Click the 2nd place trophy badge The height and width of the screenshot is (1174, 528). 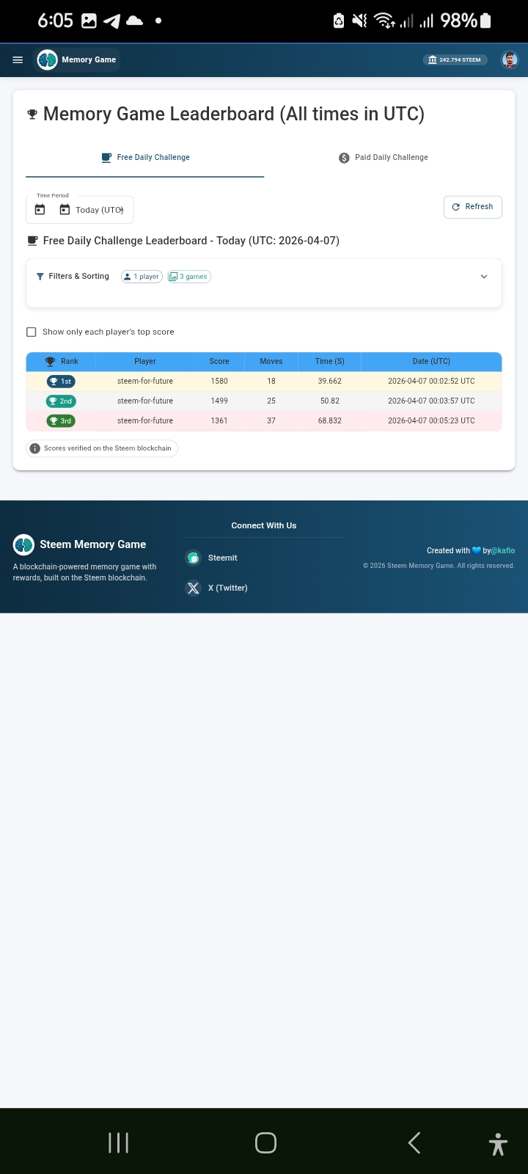pos(61,401)
